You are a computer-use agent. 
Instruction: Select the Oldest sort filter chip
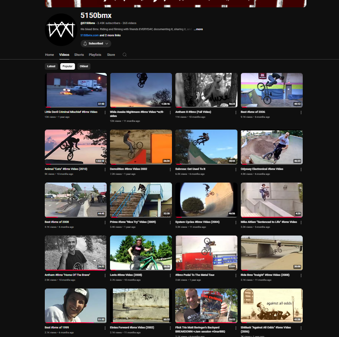pos(84,66)
